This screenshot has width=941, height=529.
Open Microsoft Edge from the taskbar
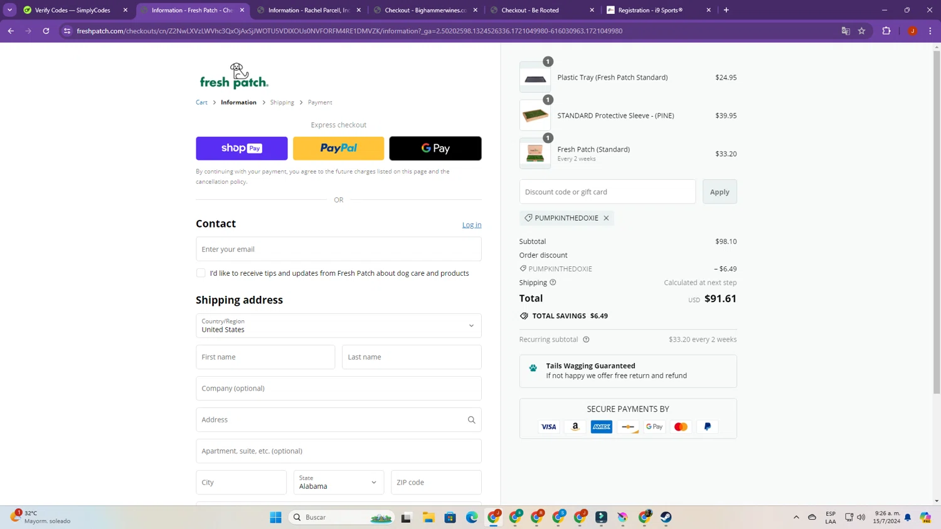click(472, 517)
